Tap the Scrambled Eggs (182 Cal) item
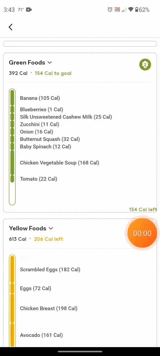 [50, 269]
